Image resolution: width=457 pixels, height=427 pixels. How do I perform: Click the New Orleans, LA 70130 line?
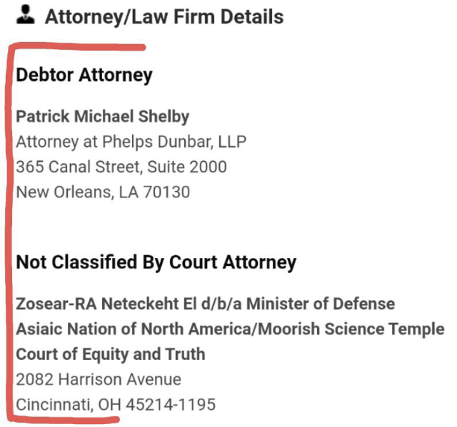click(x=103, y=192)
